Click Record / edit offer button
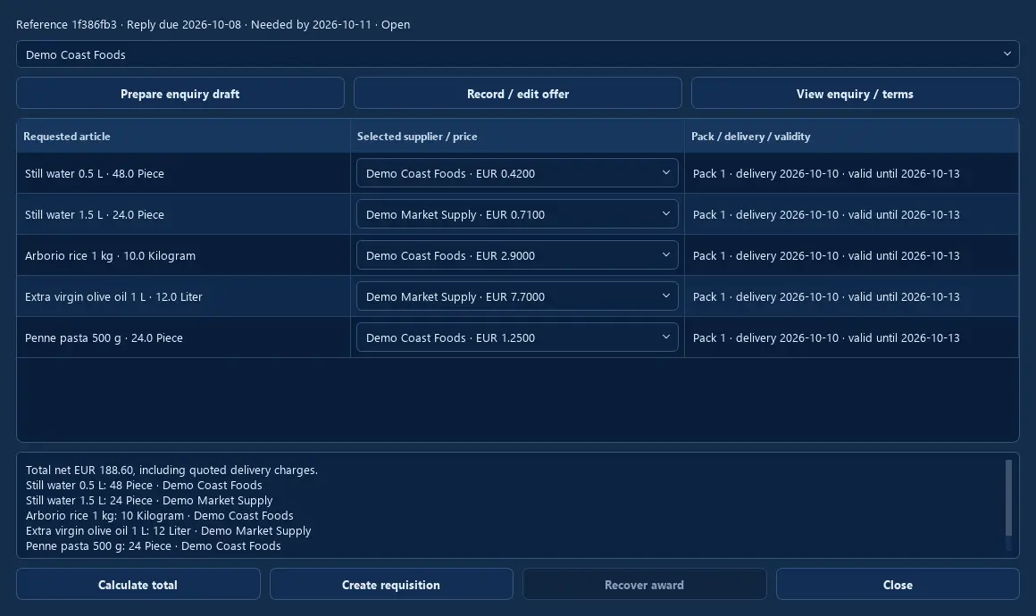This screenshot has height=616, width=1036. click(517, 93)
